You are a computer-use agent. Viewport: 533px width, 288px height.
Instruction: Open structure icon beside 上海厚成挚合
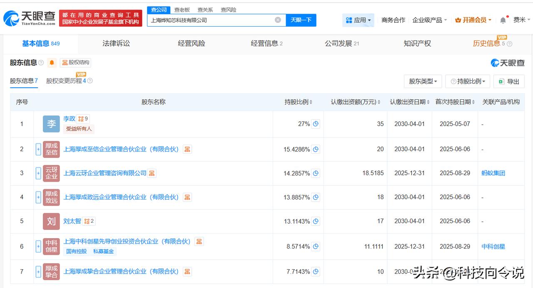tap(187, 271)
